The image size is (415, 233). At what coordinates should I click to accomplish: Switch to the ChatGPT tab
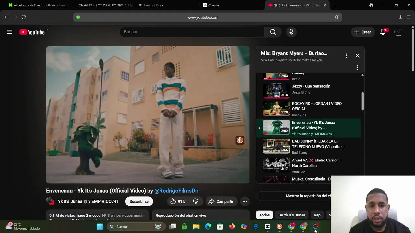(x=103, y=5)
